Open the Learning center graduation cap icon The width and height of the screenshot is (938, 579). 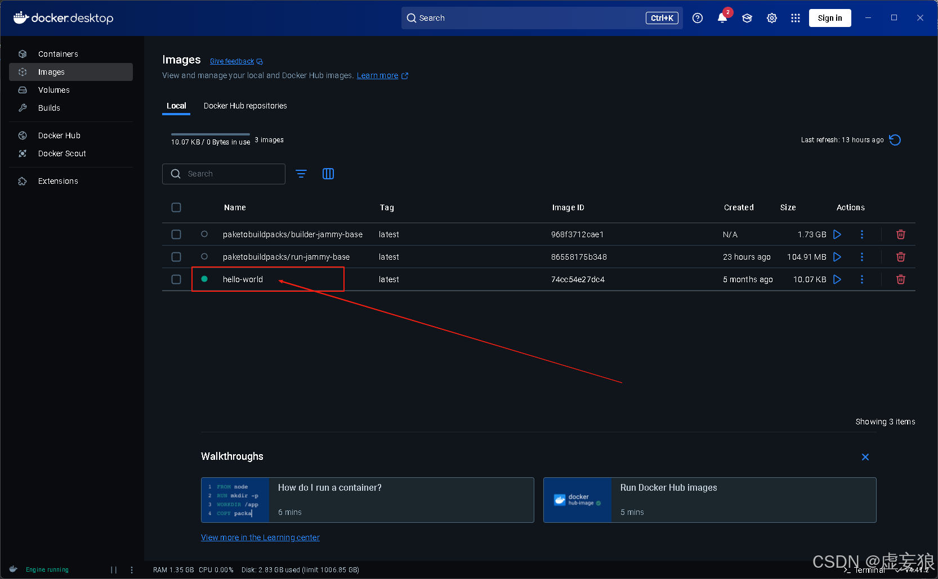coord(747,18)
